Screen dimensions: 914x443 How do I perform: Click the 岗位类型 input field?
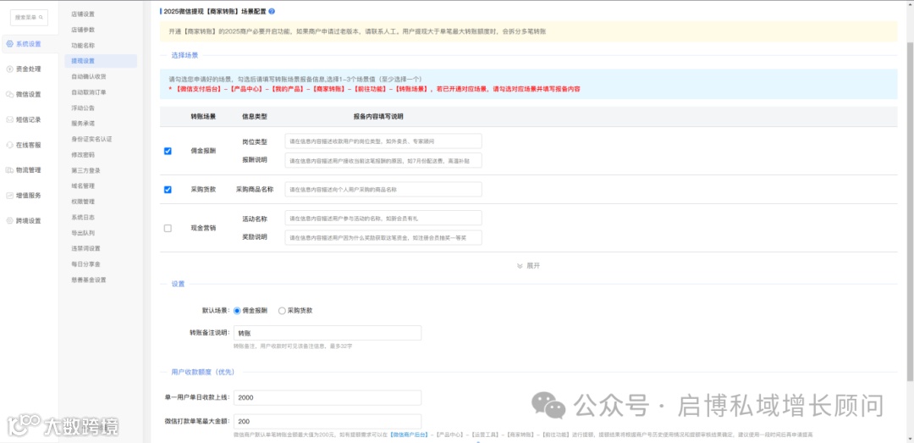coord(383,141)
